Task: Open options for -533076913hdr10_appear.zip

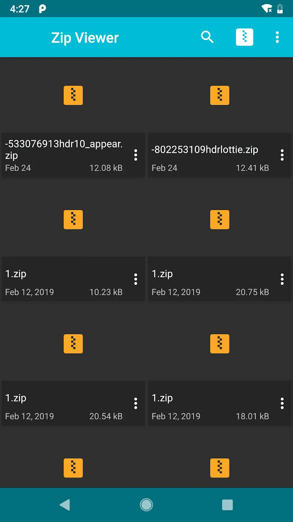Action: tap(136, 155)
